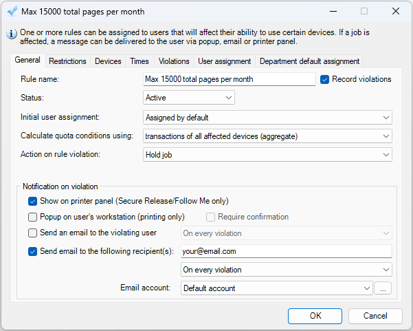Screen dimensions: 413x331
Task: Click the ellipsis button next to Email account
Action: tap(383, 288)
